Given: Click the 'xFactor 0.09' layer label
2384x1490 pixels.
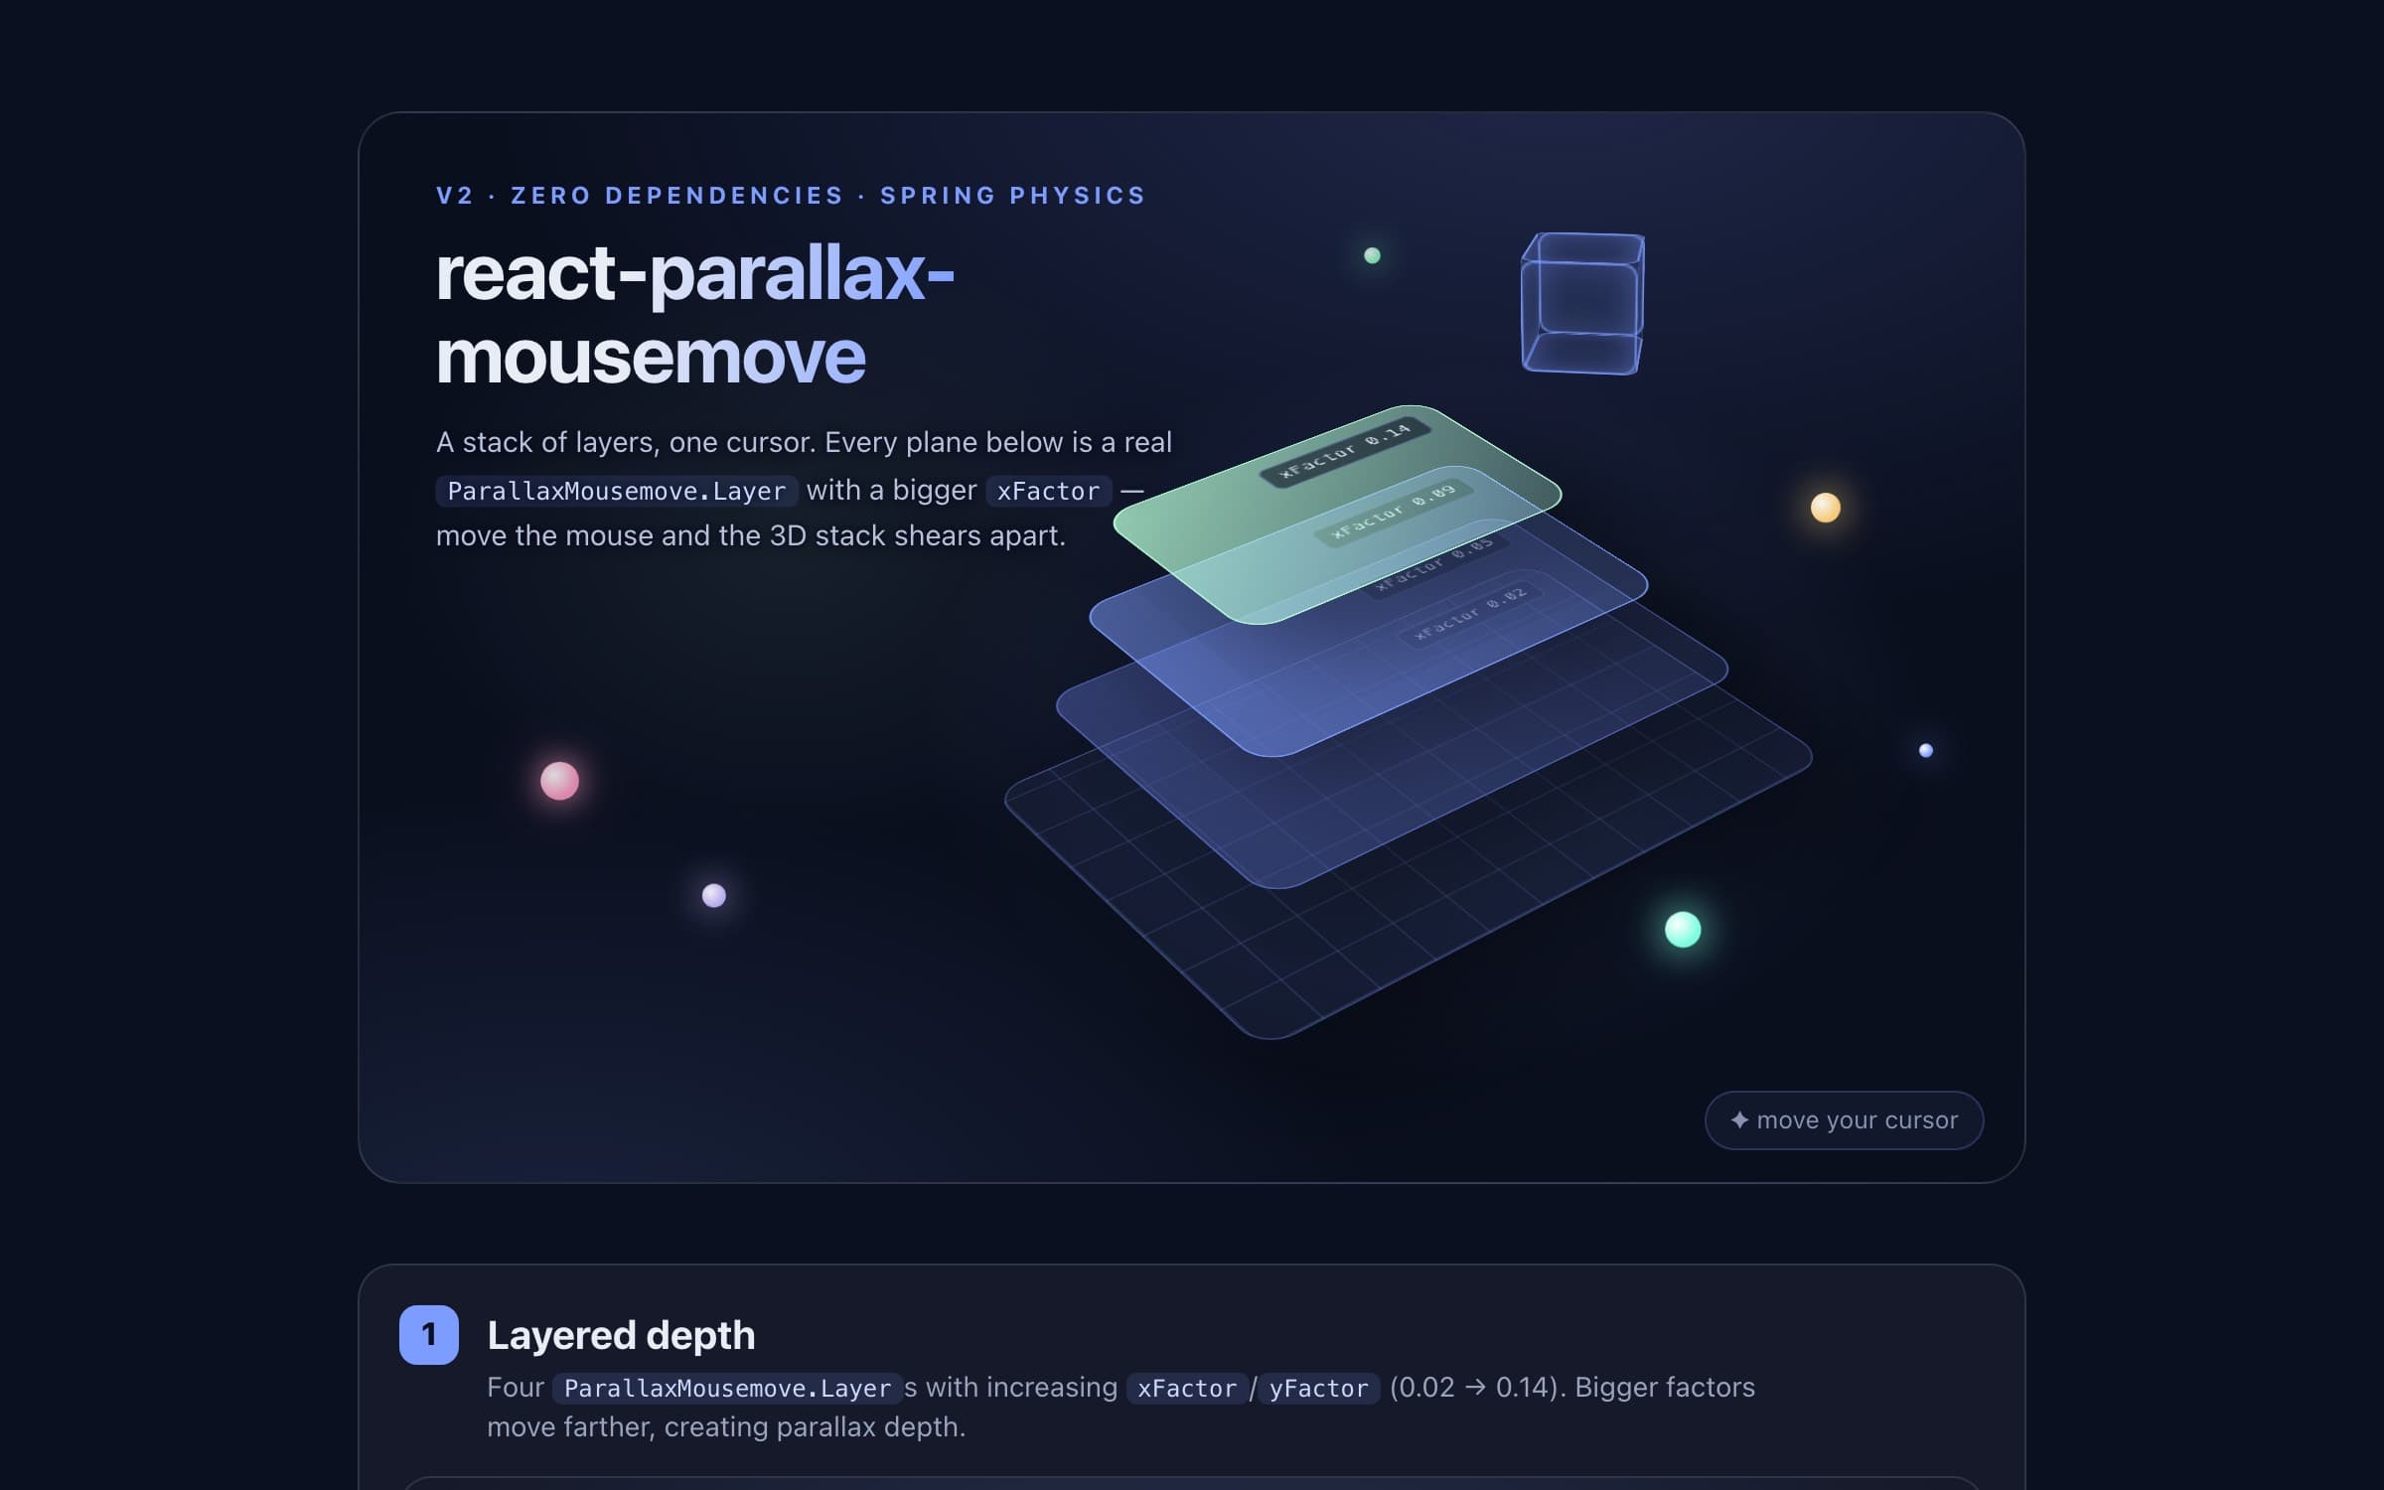Looking at the screenshot, I should [1394, 512].
